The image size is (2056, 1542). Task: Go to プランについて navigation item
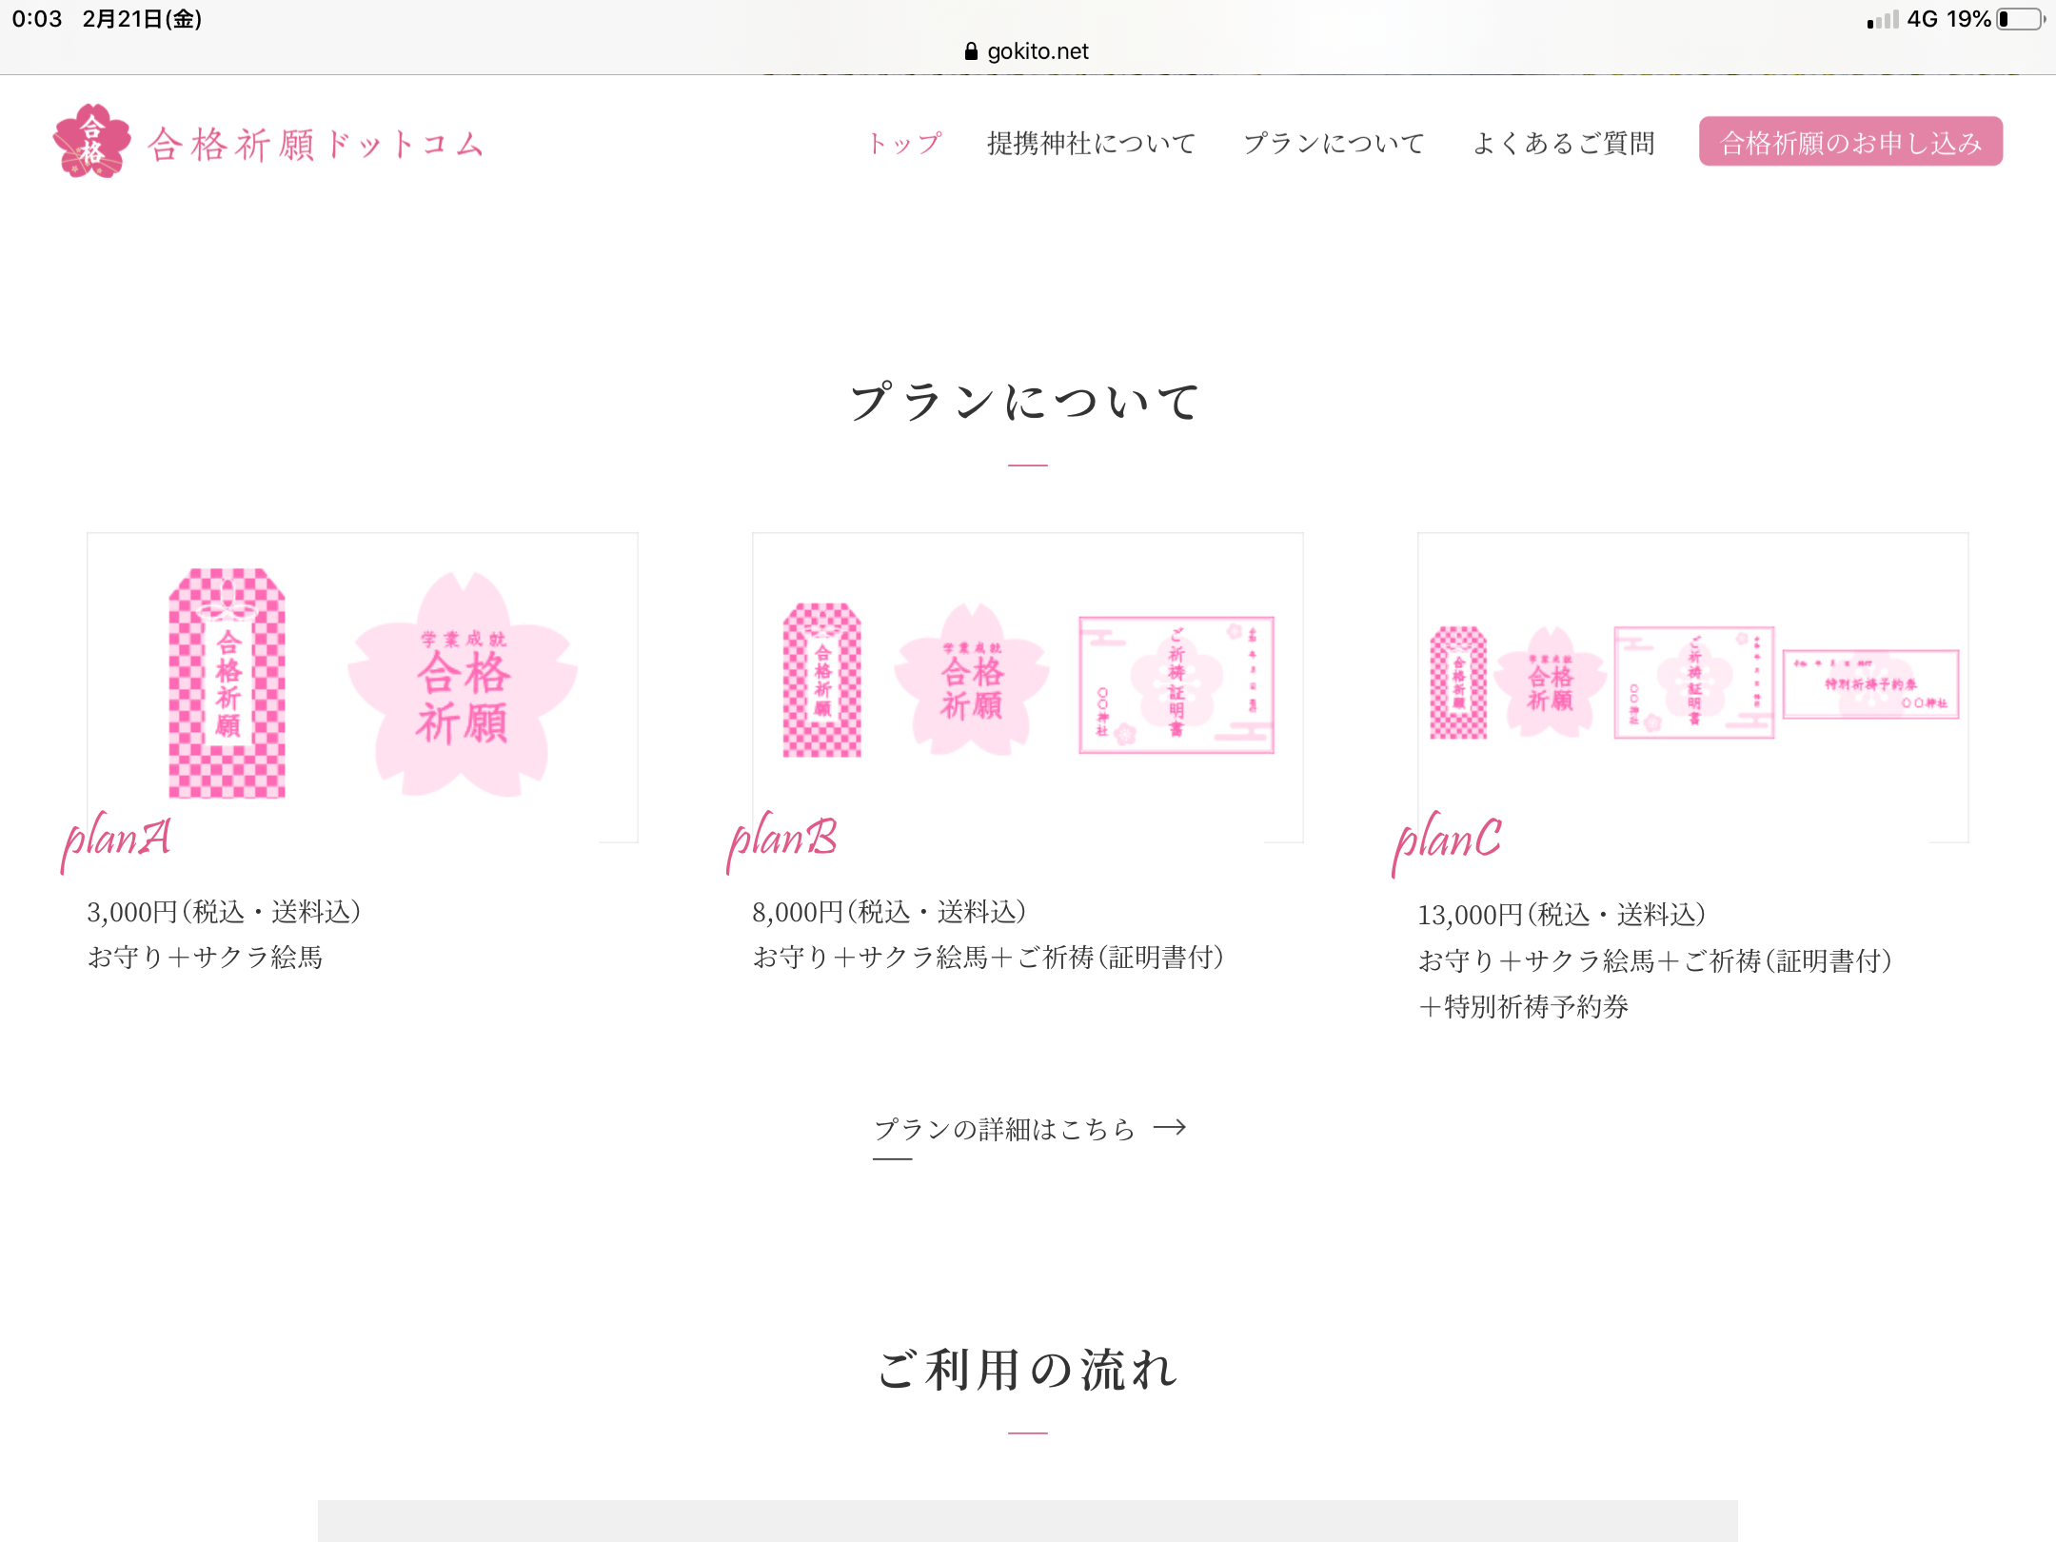pos(1334,143)
